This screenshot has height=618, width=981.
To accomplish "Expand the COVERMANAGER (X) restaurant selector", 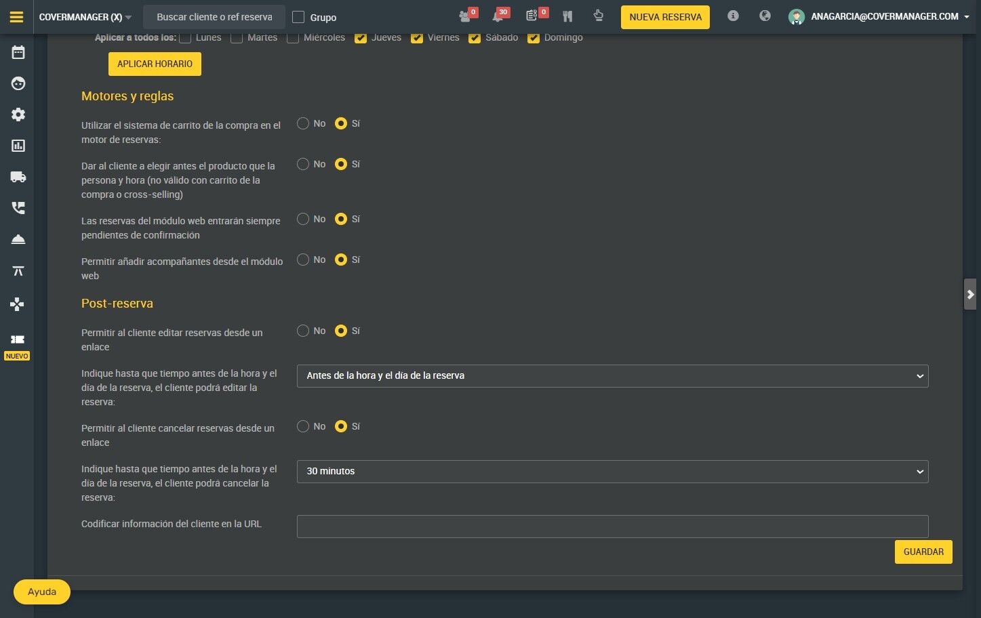I will point(85,17).
